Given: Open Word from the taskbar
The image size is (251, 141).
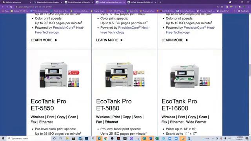Looking at the screenshot, I should pos(151,138).
